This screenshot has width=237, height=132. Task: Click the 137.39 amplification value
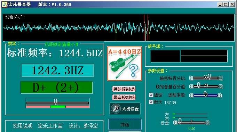tap(170, 103)
